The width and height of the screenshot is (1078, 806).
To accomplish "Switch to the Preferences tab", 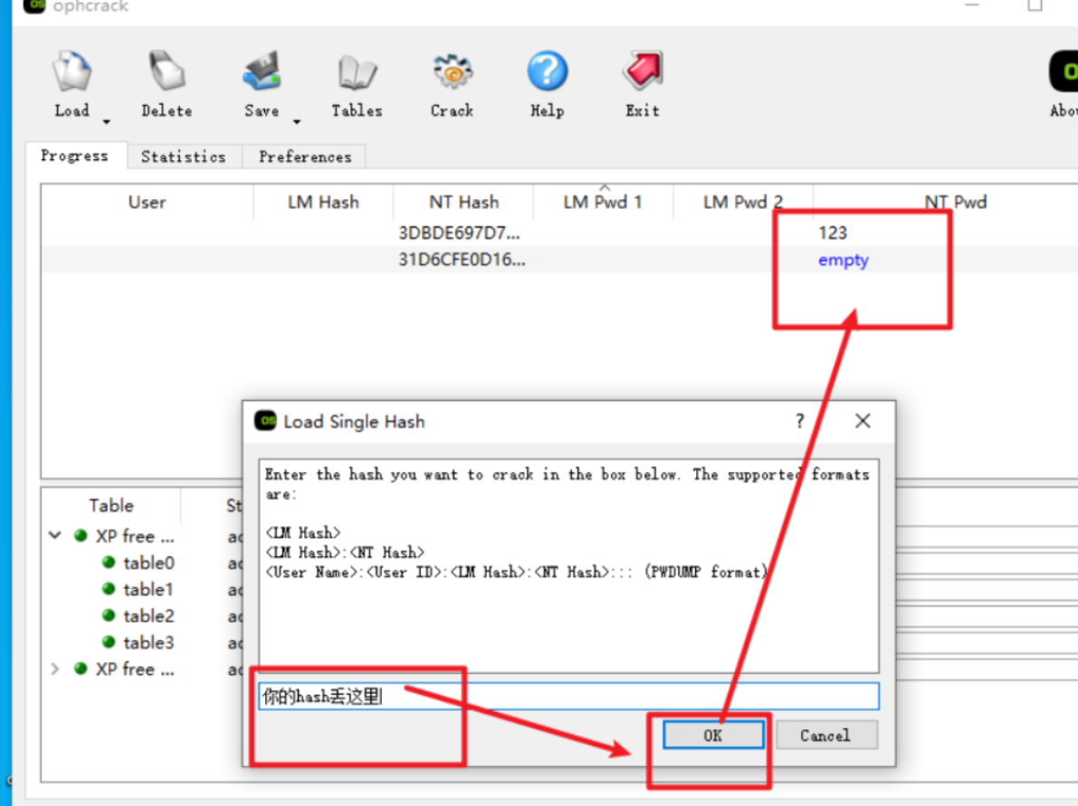I will pyautogui.click(x=304, y=156).
